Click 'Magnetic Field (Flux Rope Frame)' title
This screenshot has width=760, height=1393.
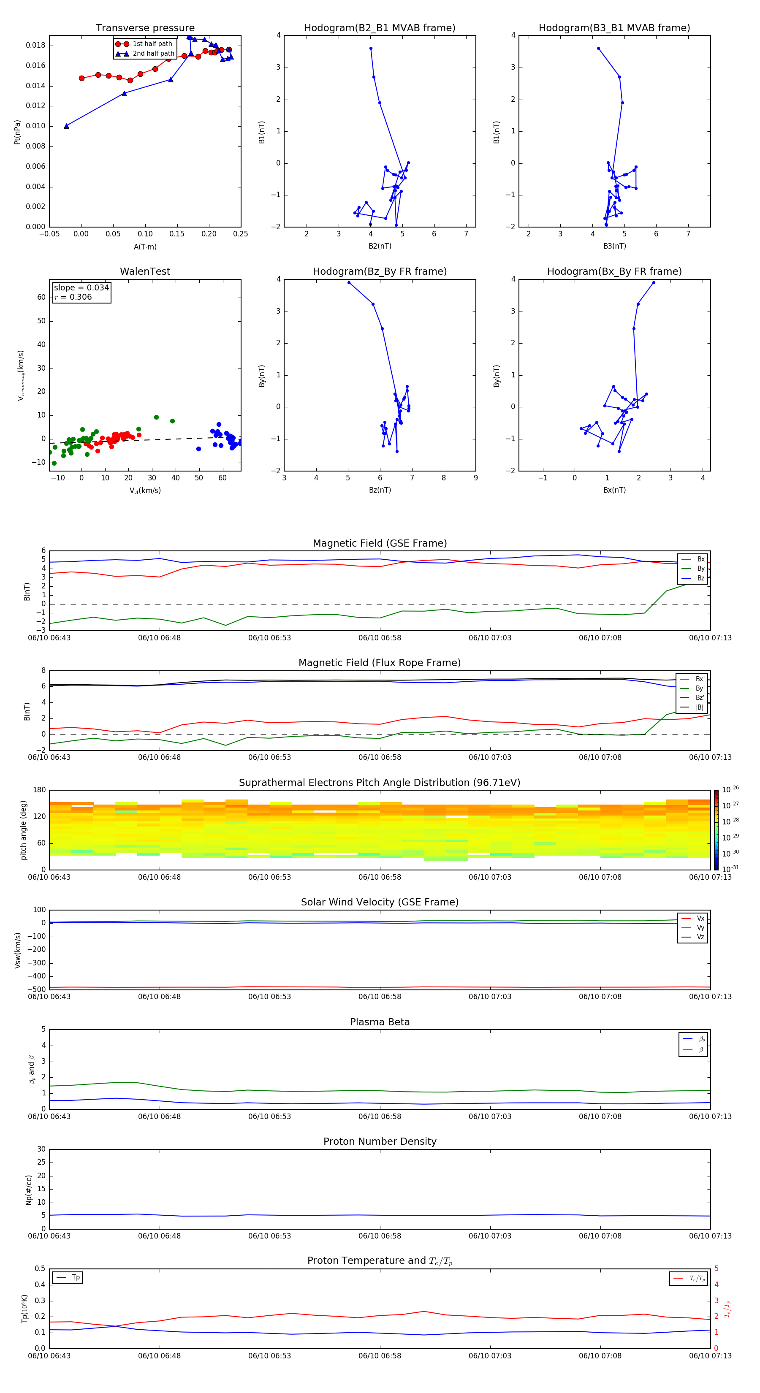tap(380, 663)
